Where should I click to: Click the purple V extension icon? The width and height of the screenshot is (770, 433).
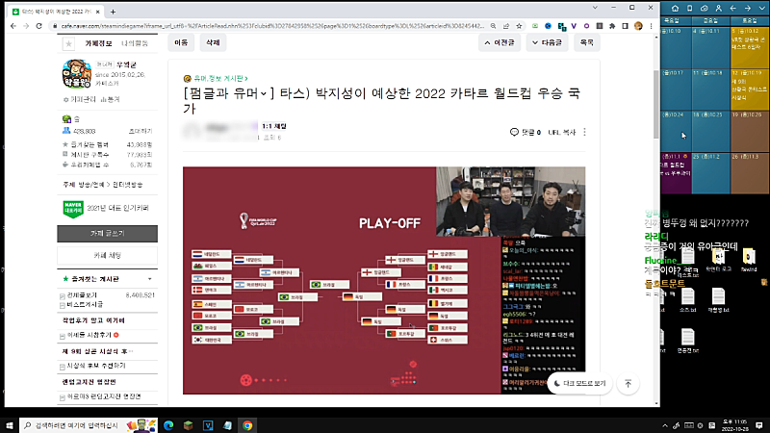(x=574, y=26)
